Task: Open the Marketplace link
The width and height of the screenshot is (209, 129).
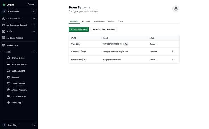Action: [x=12, y=45]
